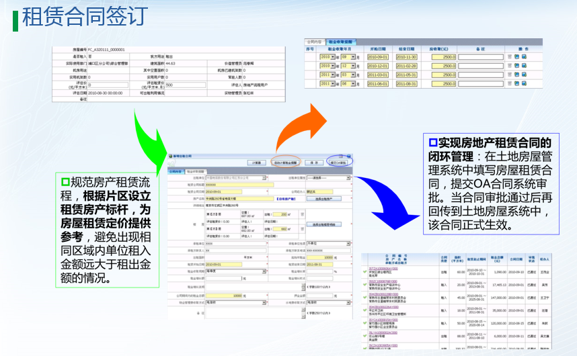The height and width of the screenshot is (356, 577).
Task: Click 提交OA审批 button
Action: tap(338, 163)
